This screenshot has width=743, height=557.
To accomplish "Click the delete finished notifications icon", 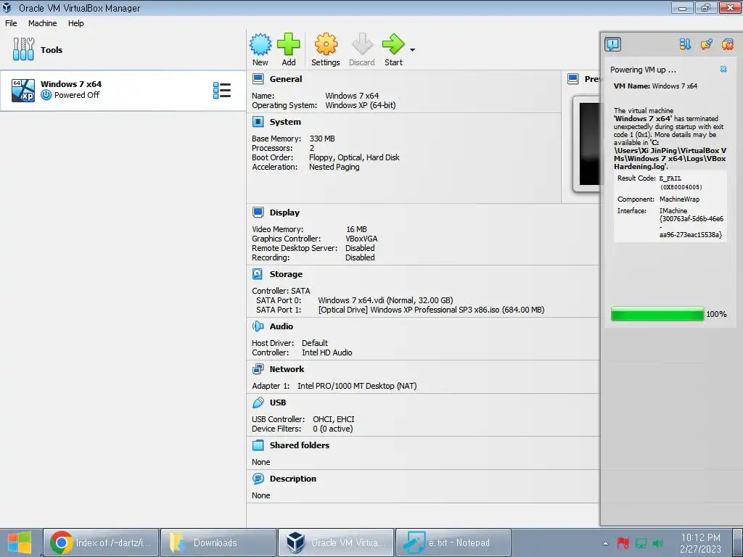I will 727,44.
